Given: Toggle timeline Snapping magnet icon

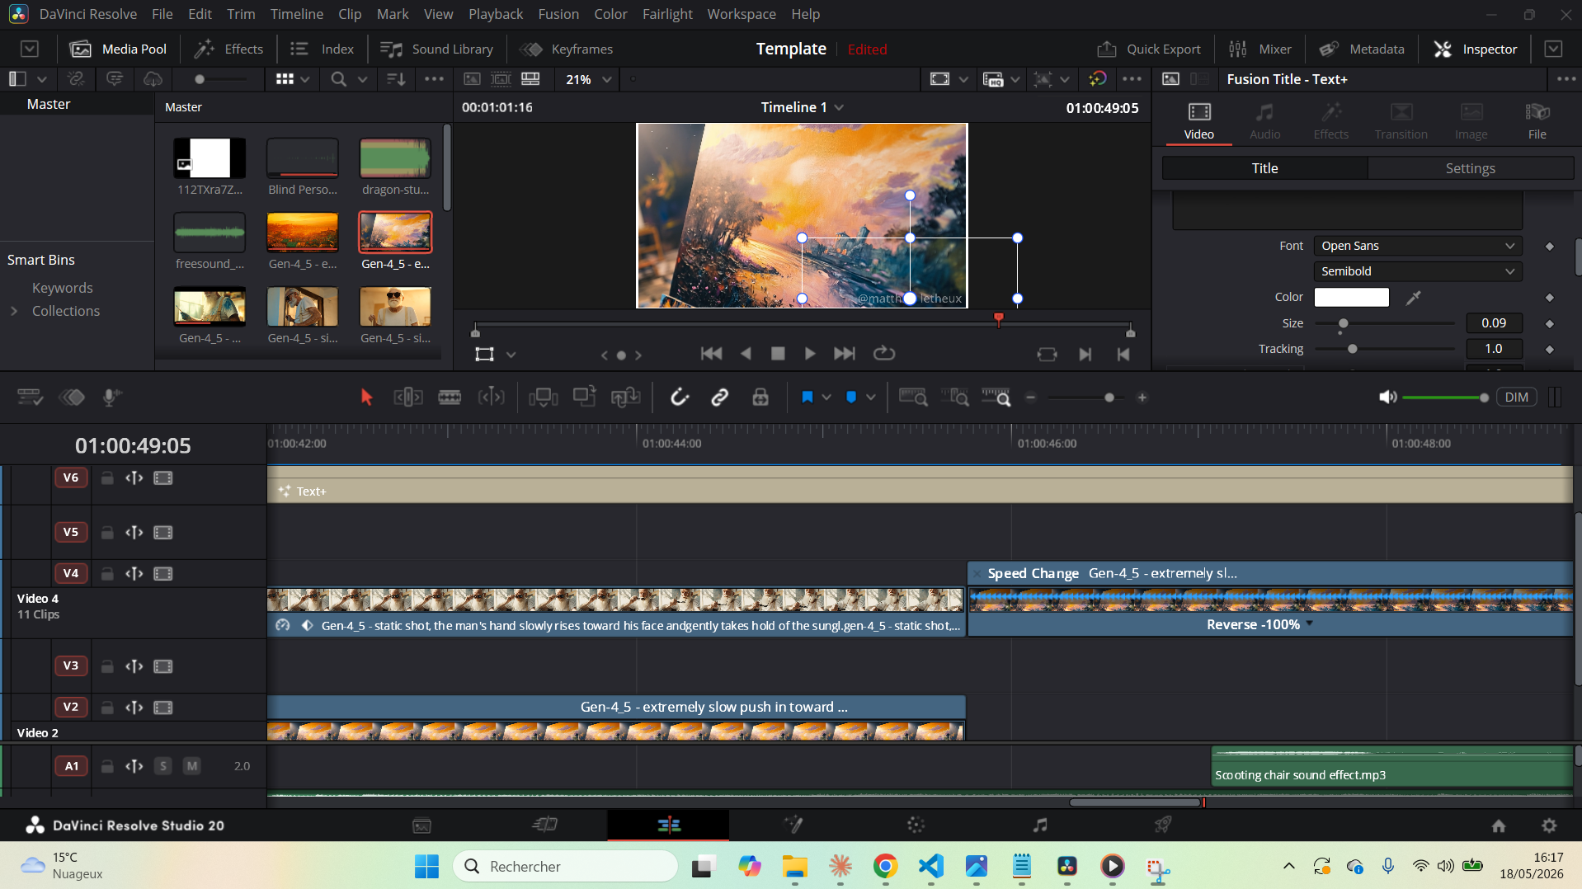Looking at the screenshot, I should coord(679,397).
